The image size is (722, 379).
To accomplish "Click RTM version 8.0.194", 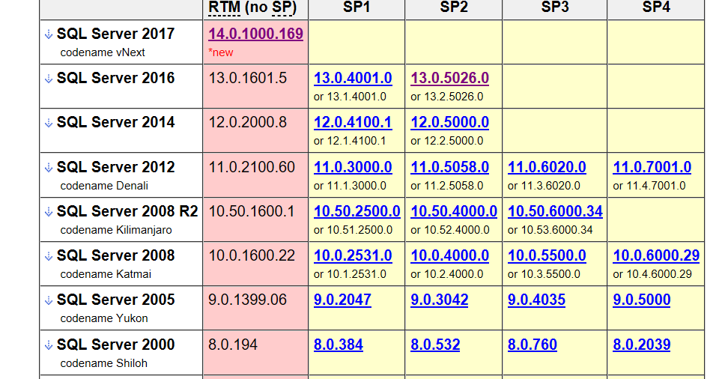I will click(232, 344).
